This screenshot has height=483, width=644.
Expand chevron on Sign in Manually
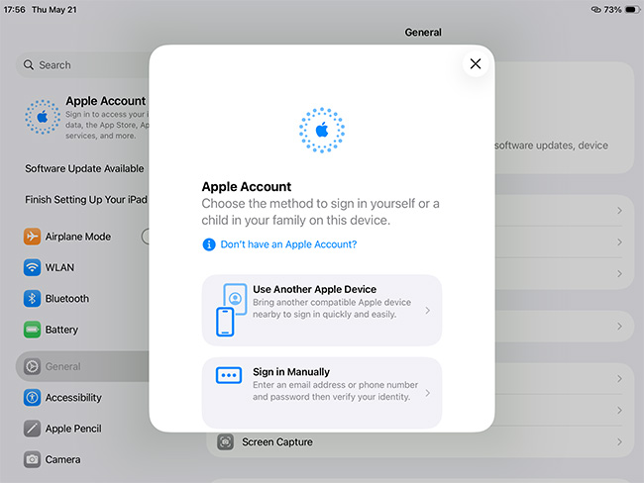pyautogui.click(x=428, y=393)
